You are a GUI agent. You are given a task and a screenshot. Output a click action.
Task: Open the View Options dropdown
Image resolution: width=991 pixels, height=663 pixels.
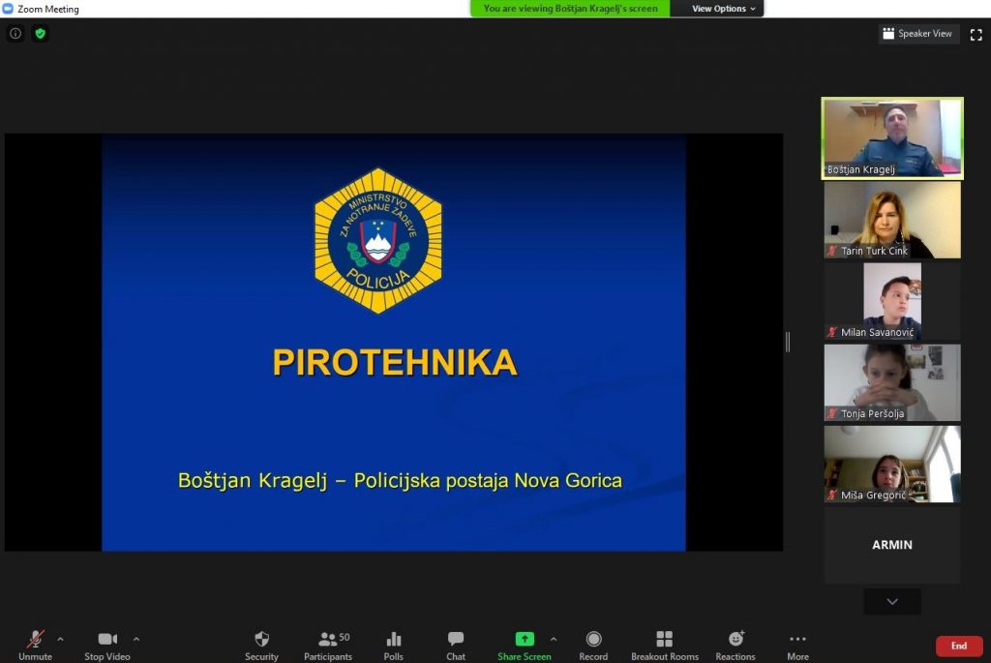pos(723,8)
